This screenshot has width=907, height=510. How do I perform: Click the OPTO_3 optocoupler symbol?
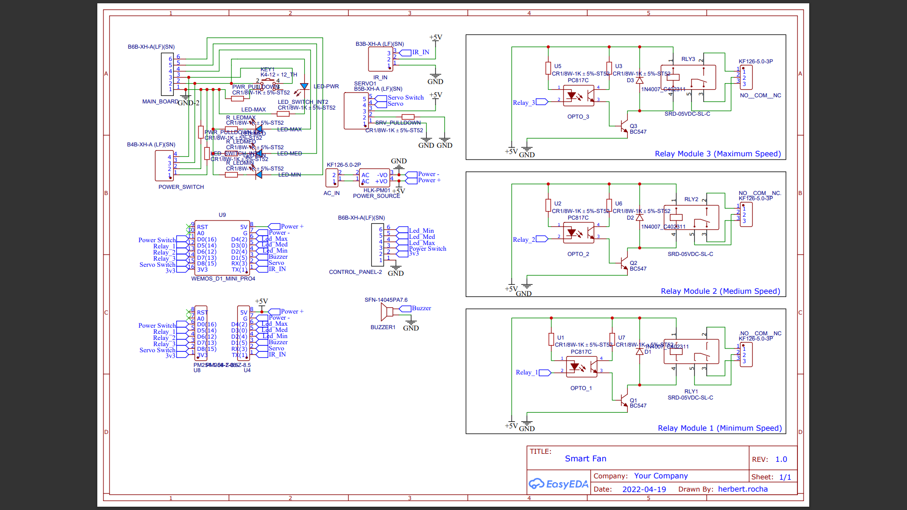pyautogui.click(x=578, y=96)
